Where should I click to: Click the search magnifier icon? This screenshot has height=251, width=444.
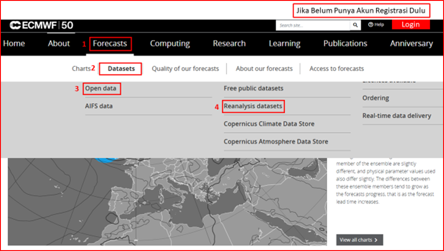tap(356, 25)
